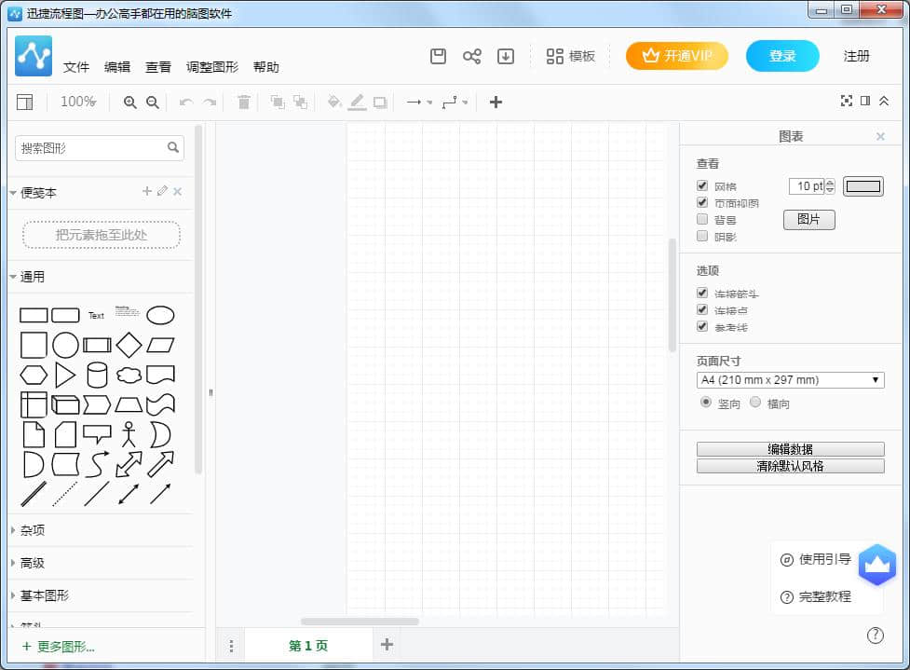Open the 文件 menu
Image resolution: width=910 pixels, height=670 pixels.
pos(76,67)
